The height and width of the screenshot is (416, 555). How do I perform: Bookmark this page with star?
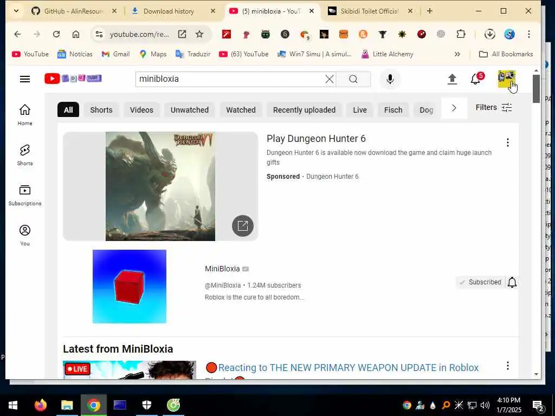pyautogui.click(x=199, y=34)
